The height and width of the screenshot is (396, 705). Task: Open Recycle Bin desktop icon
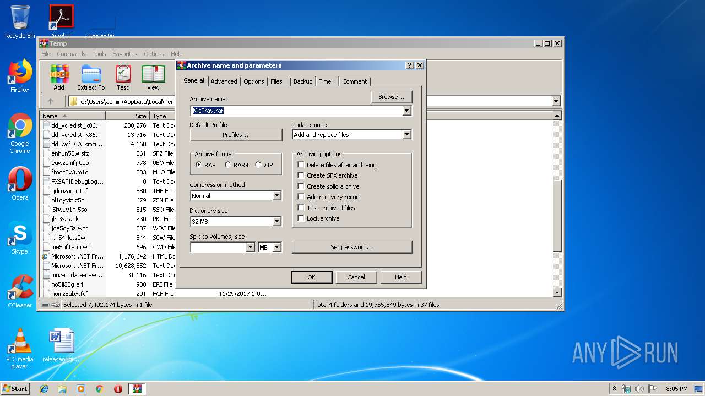pos(20,22)
